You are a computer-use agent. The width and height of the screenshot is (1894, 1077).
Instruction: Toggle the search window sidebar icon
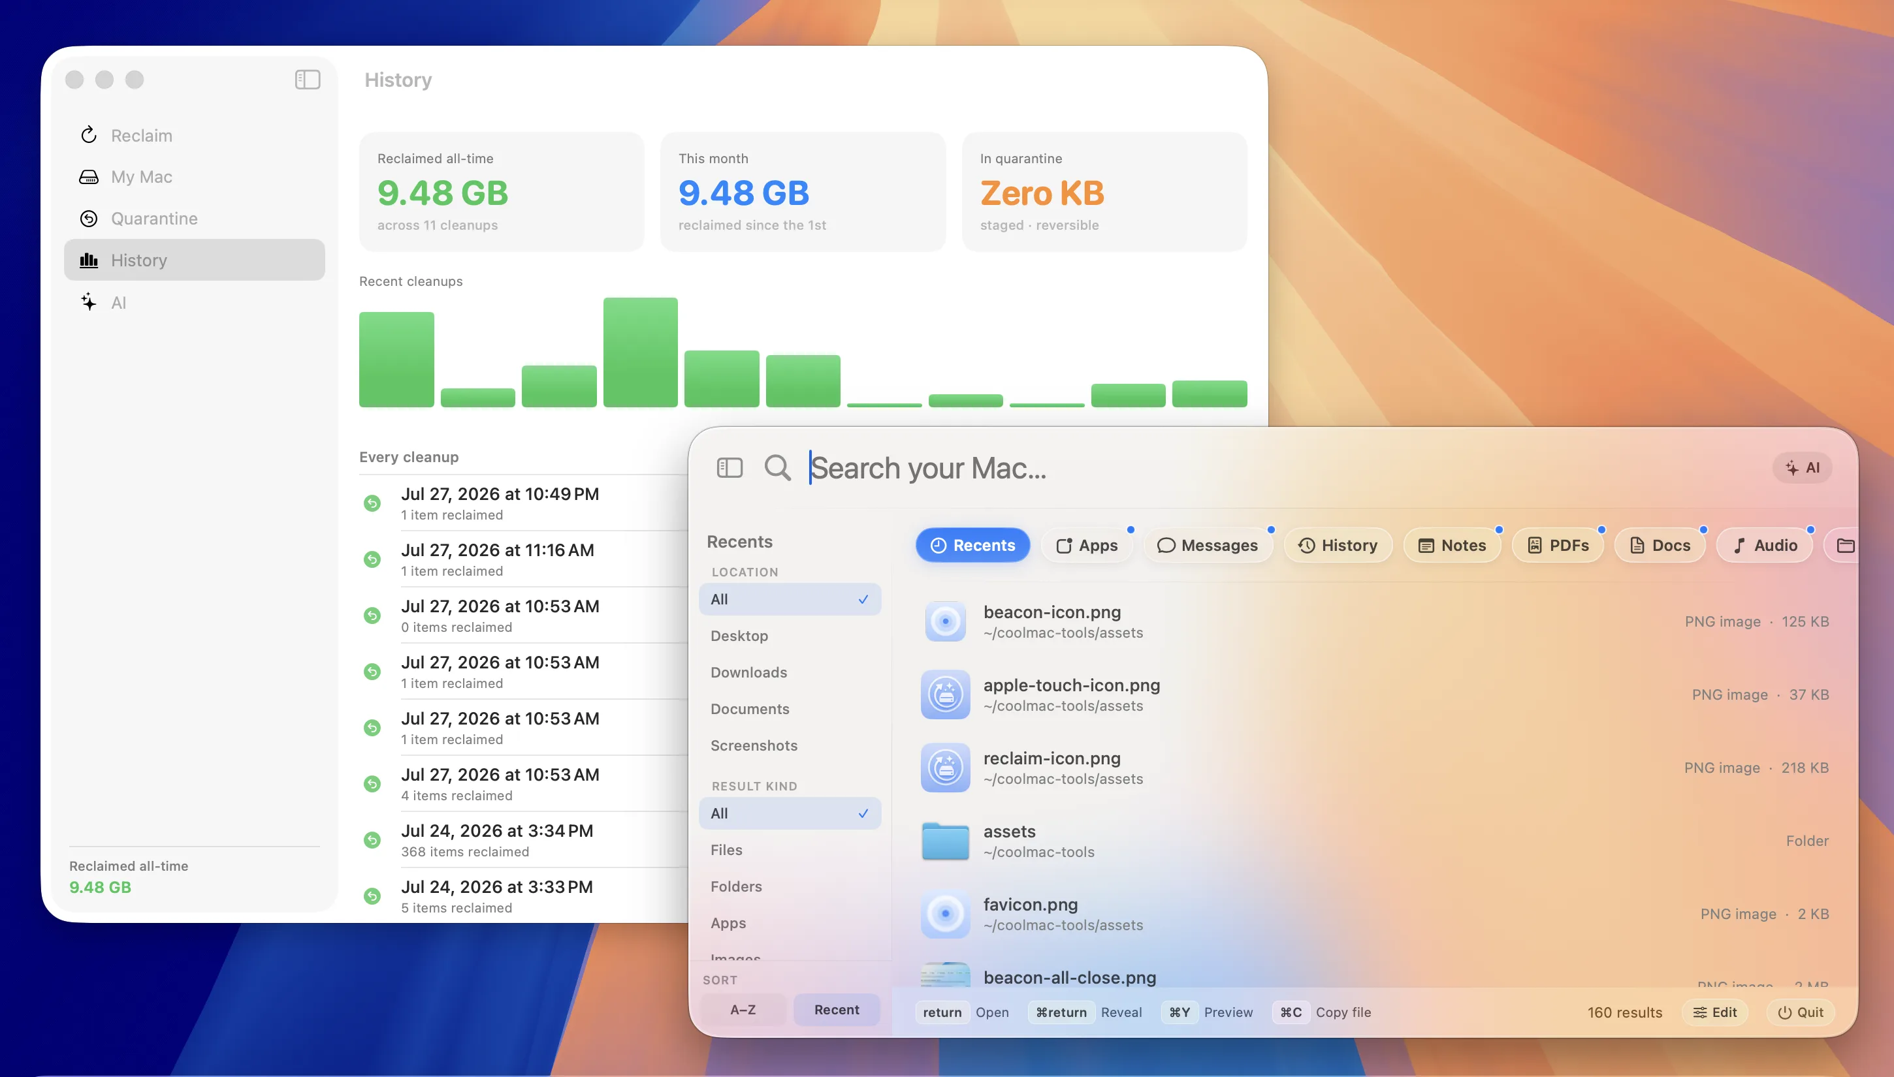pos(729,467)
